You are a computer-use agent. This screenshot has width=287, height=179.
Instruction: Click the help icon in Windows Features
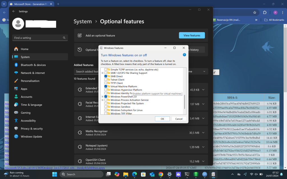pos(184,55)
